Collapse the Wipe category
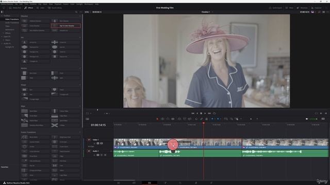 coord(80,106)
